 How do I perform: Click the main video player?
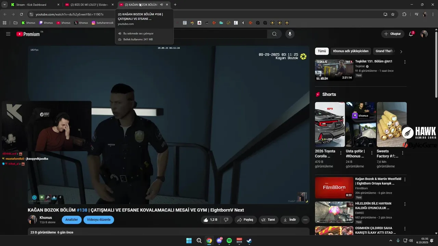169,125
